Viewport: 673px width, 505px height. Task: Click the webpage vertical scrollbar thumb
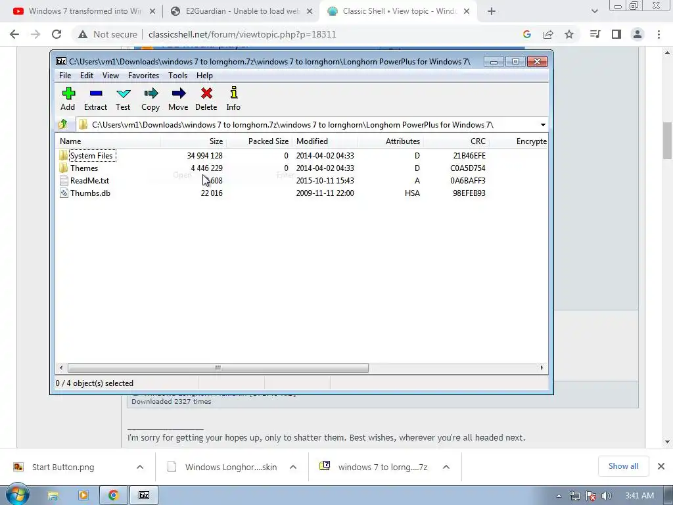[x=667, y=141]
